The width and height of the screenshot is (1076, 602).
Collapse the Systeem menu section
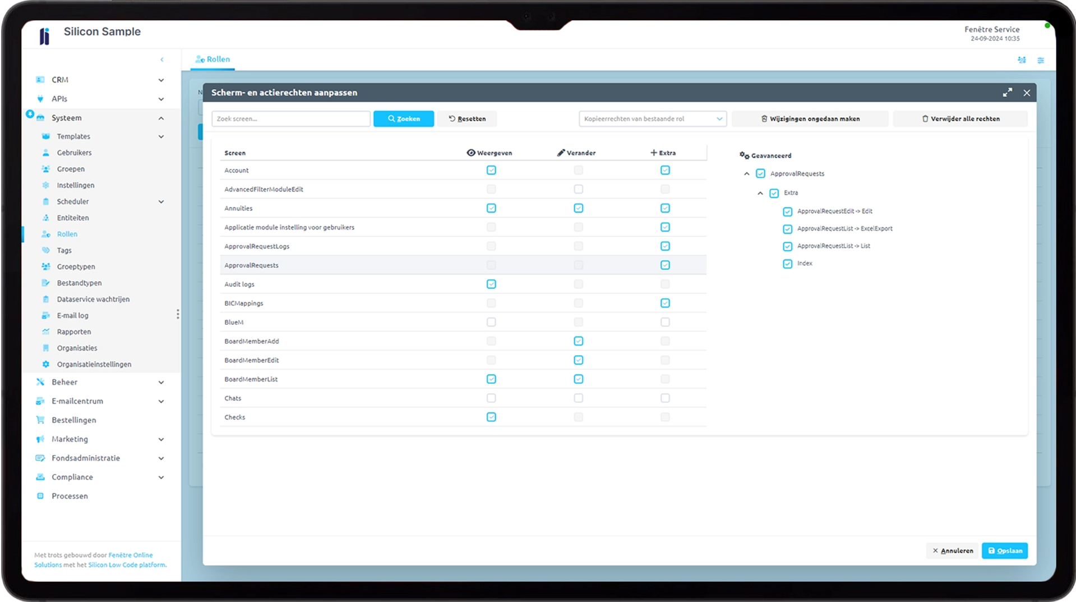pos(161,118)
